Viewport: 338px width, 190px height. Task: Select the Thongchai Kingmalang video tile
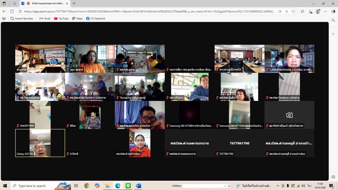coord(140,87)
